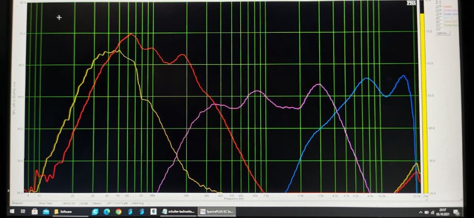Click the 20.0k frequency axis value
Screen dimensions: 474x218
click(x=417, y=196)
